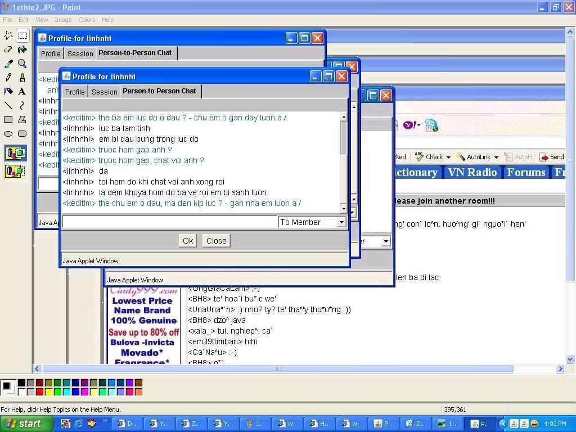This screenshot has width=576, height=432.
Task: Enable opaque selection background option
Action: [15, 153]
